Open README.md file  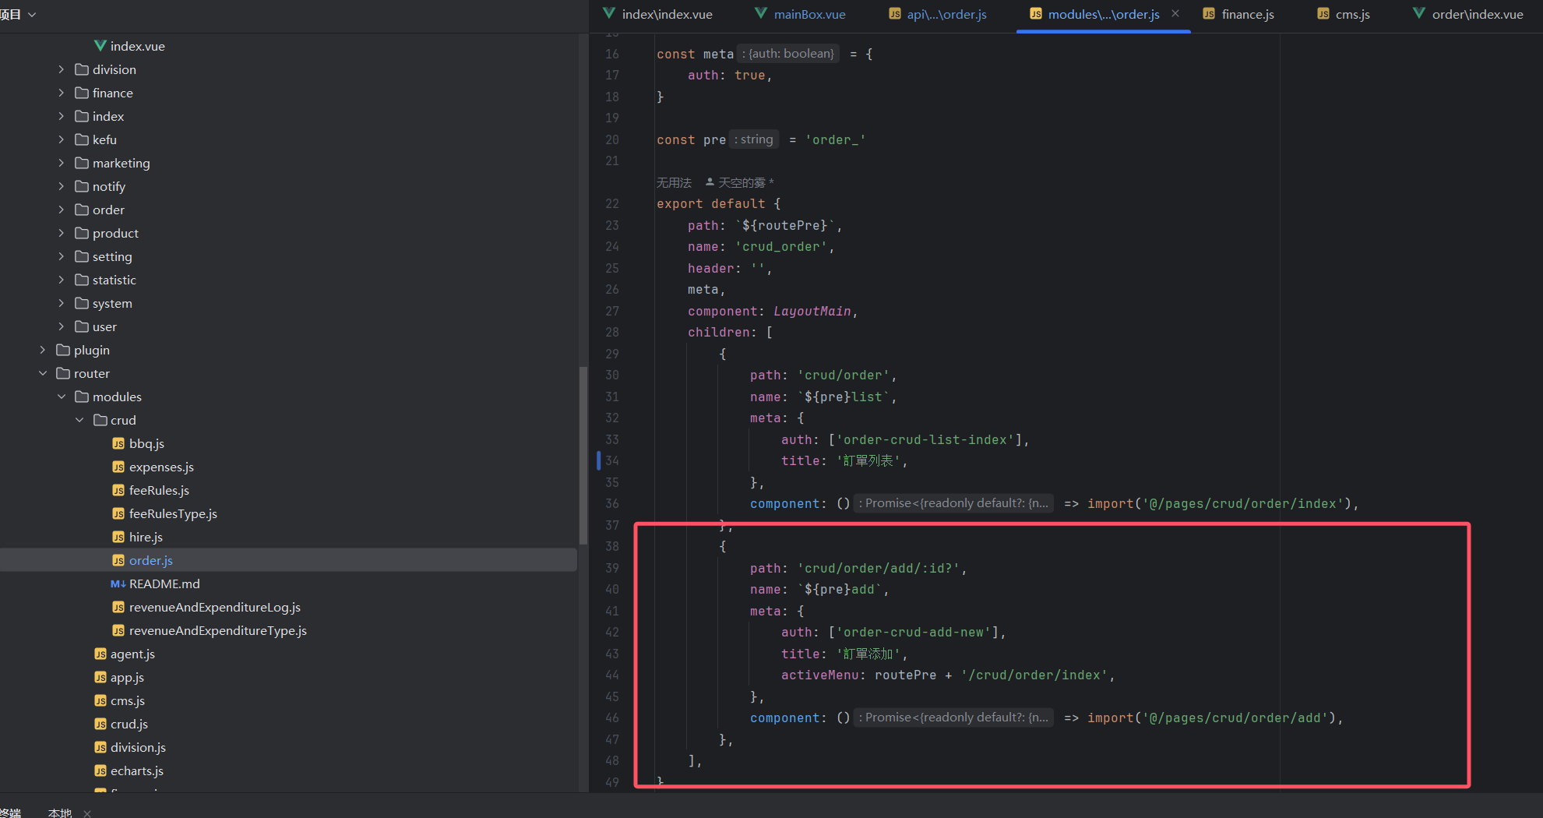[288, 584]
